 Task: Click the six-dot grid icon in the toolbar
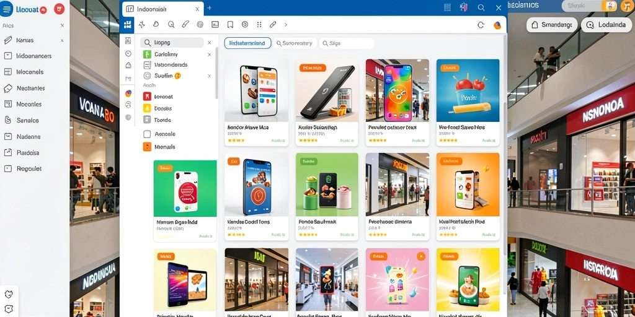(x=259, y=25)
